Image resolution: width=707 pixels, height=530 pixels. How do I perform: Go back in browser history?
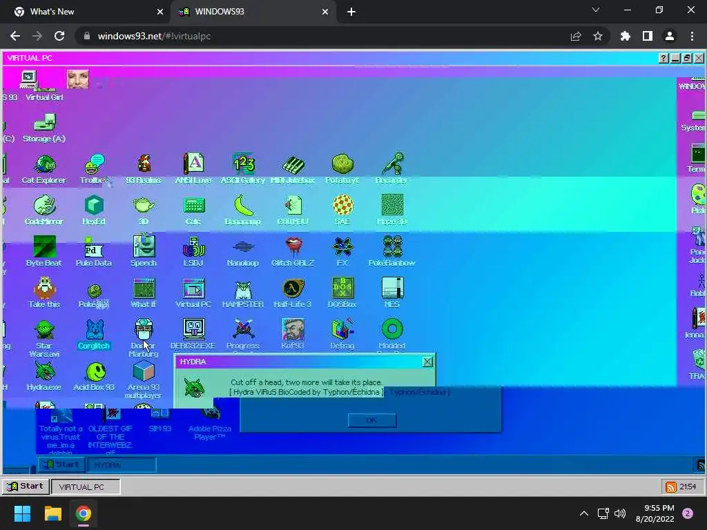tap(15, 36)
